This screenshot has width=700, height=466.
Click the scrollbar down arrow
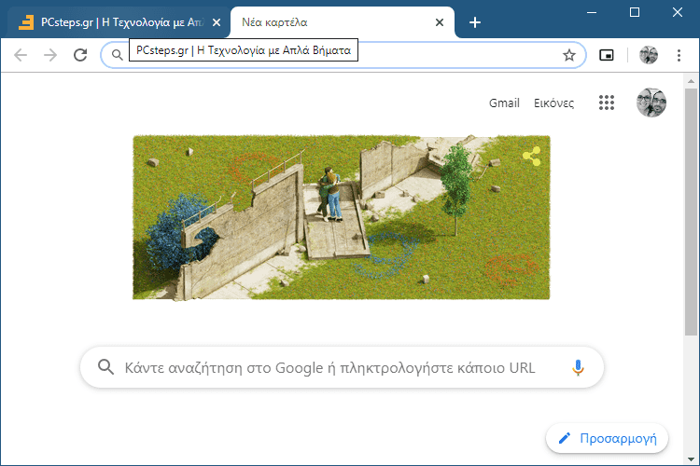pos(691,459)
